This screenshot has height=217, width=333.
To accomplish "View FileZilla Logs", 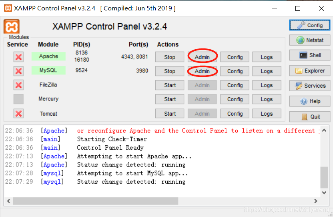I will 267,85.
